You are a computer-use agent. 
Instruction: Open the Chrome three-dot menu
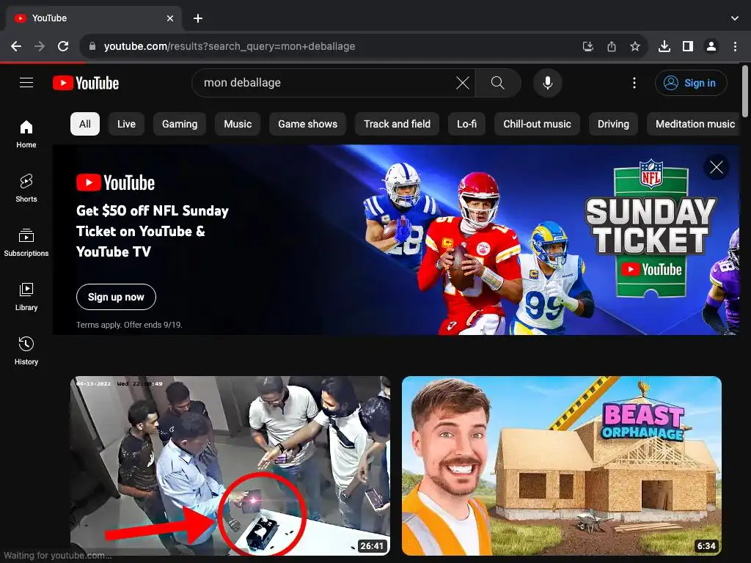(x=735, y=46)
